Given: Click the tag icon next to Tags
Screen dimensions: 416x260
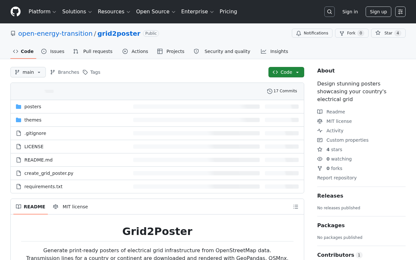Looking at the screenshot, I should (x=85, y=72).
